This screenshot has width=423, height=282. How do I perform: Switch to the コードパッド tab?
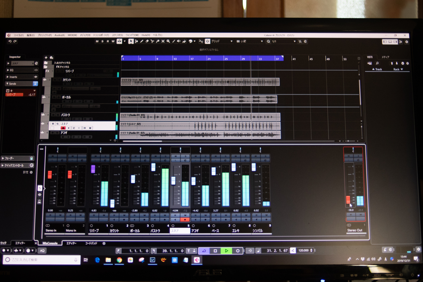(91, 243)
